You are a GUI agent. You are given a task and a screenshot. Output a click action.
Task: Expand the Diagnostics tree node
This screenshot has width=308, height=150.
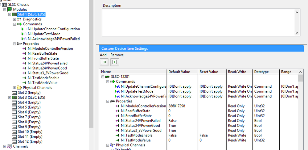click(x=14, y=19)
